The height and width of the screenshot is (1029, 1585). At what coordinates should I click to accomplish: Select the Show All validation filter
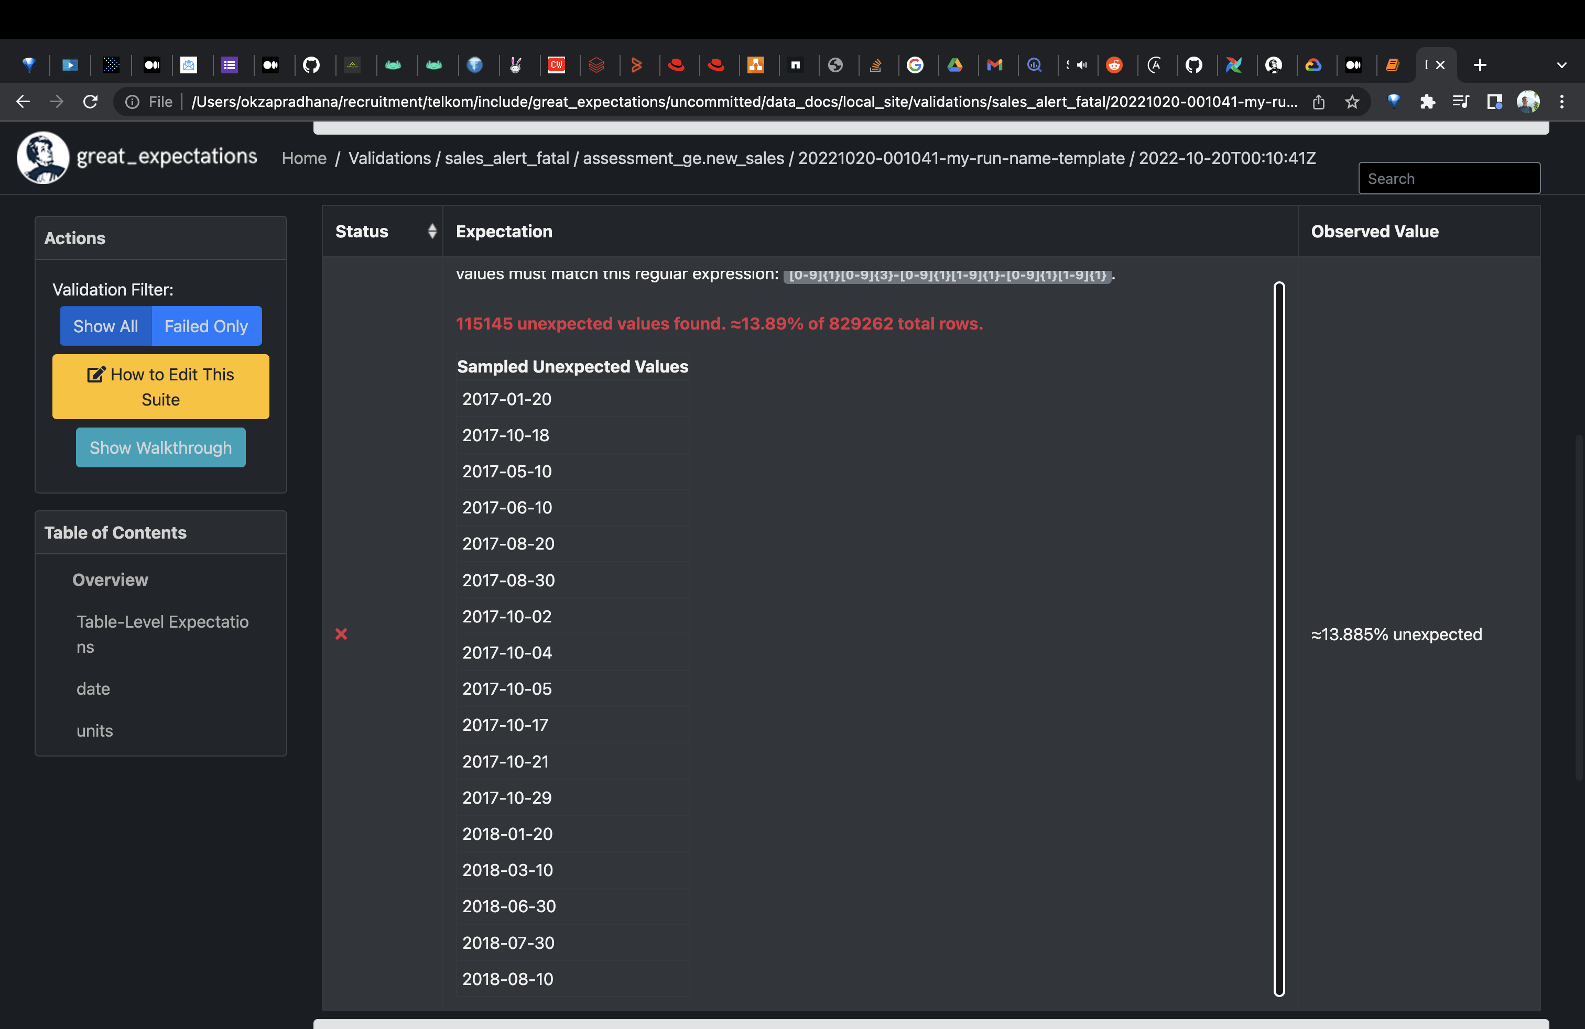pos(105,326)
